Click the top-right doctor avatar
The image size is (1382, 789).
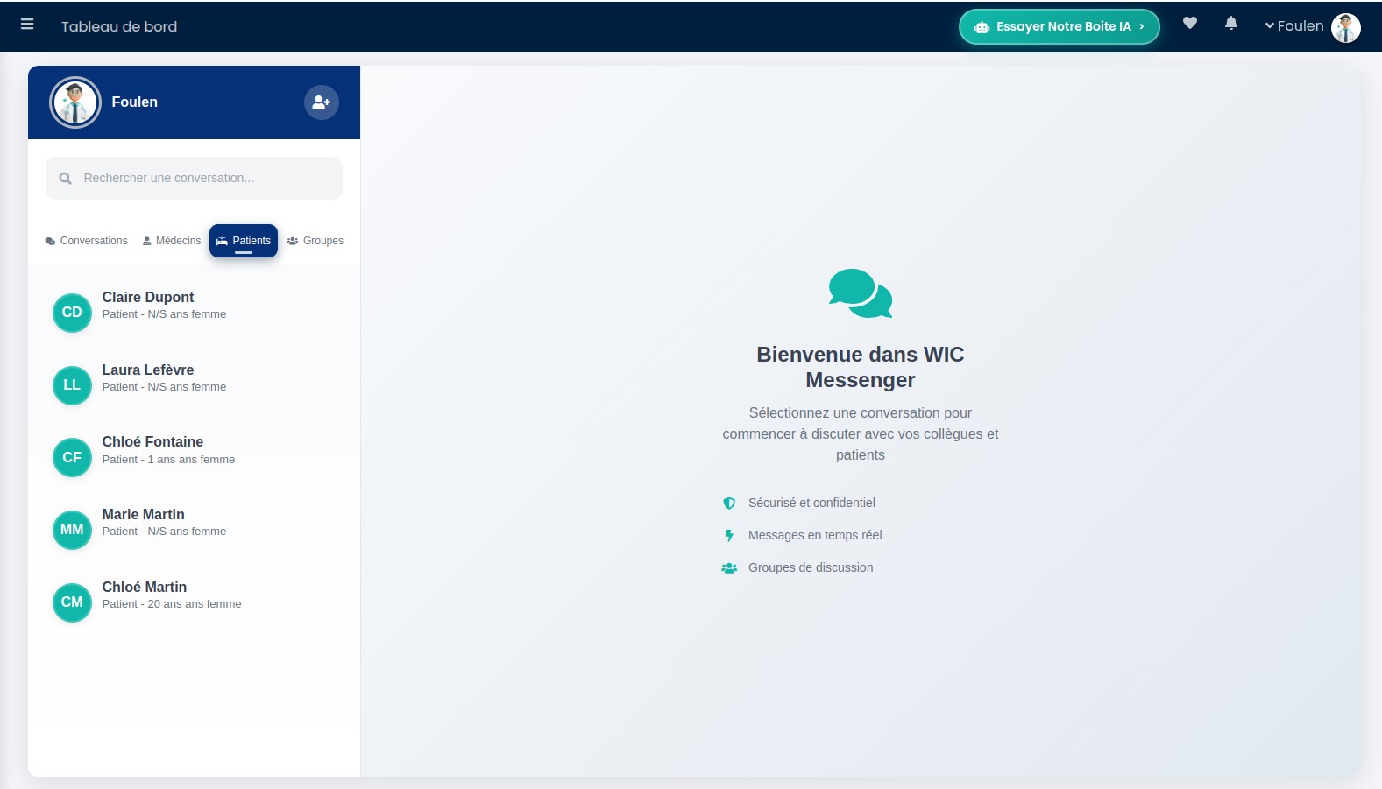(1345, 27)
